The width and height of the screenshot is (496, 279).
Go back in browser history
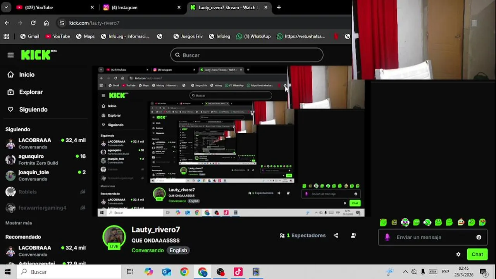(7, 23)
